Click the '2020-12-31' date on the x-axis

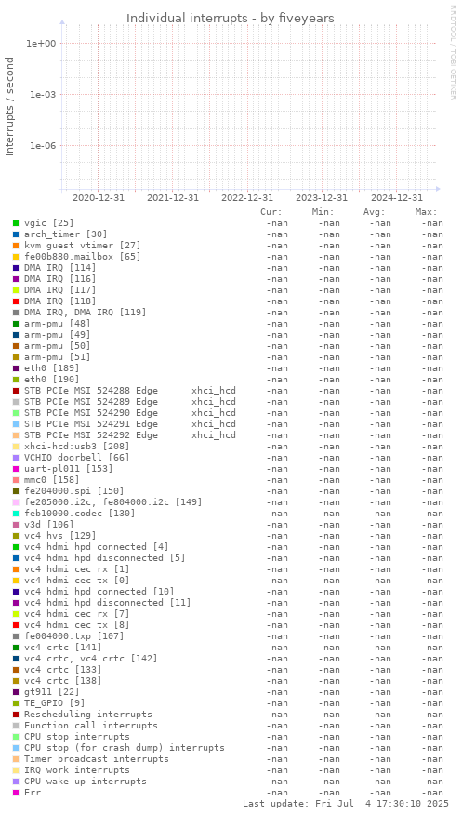(99, 198)
